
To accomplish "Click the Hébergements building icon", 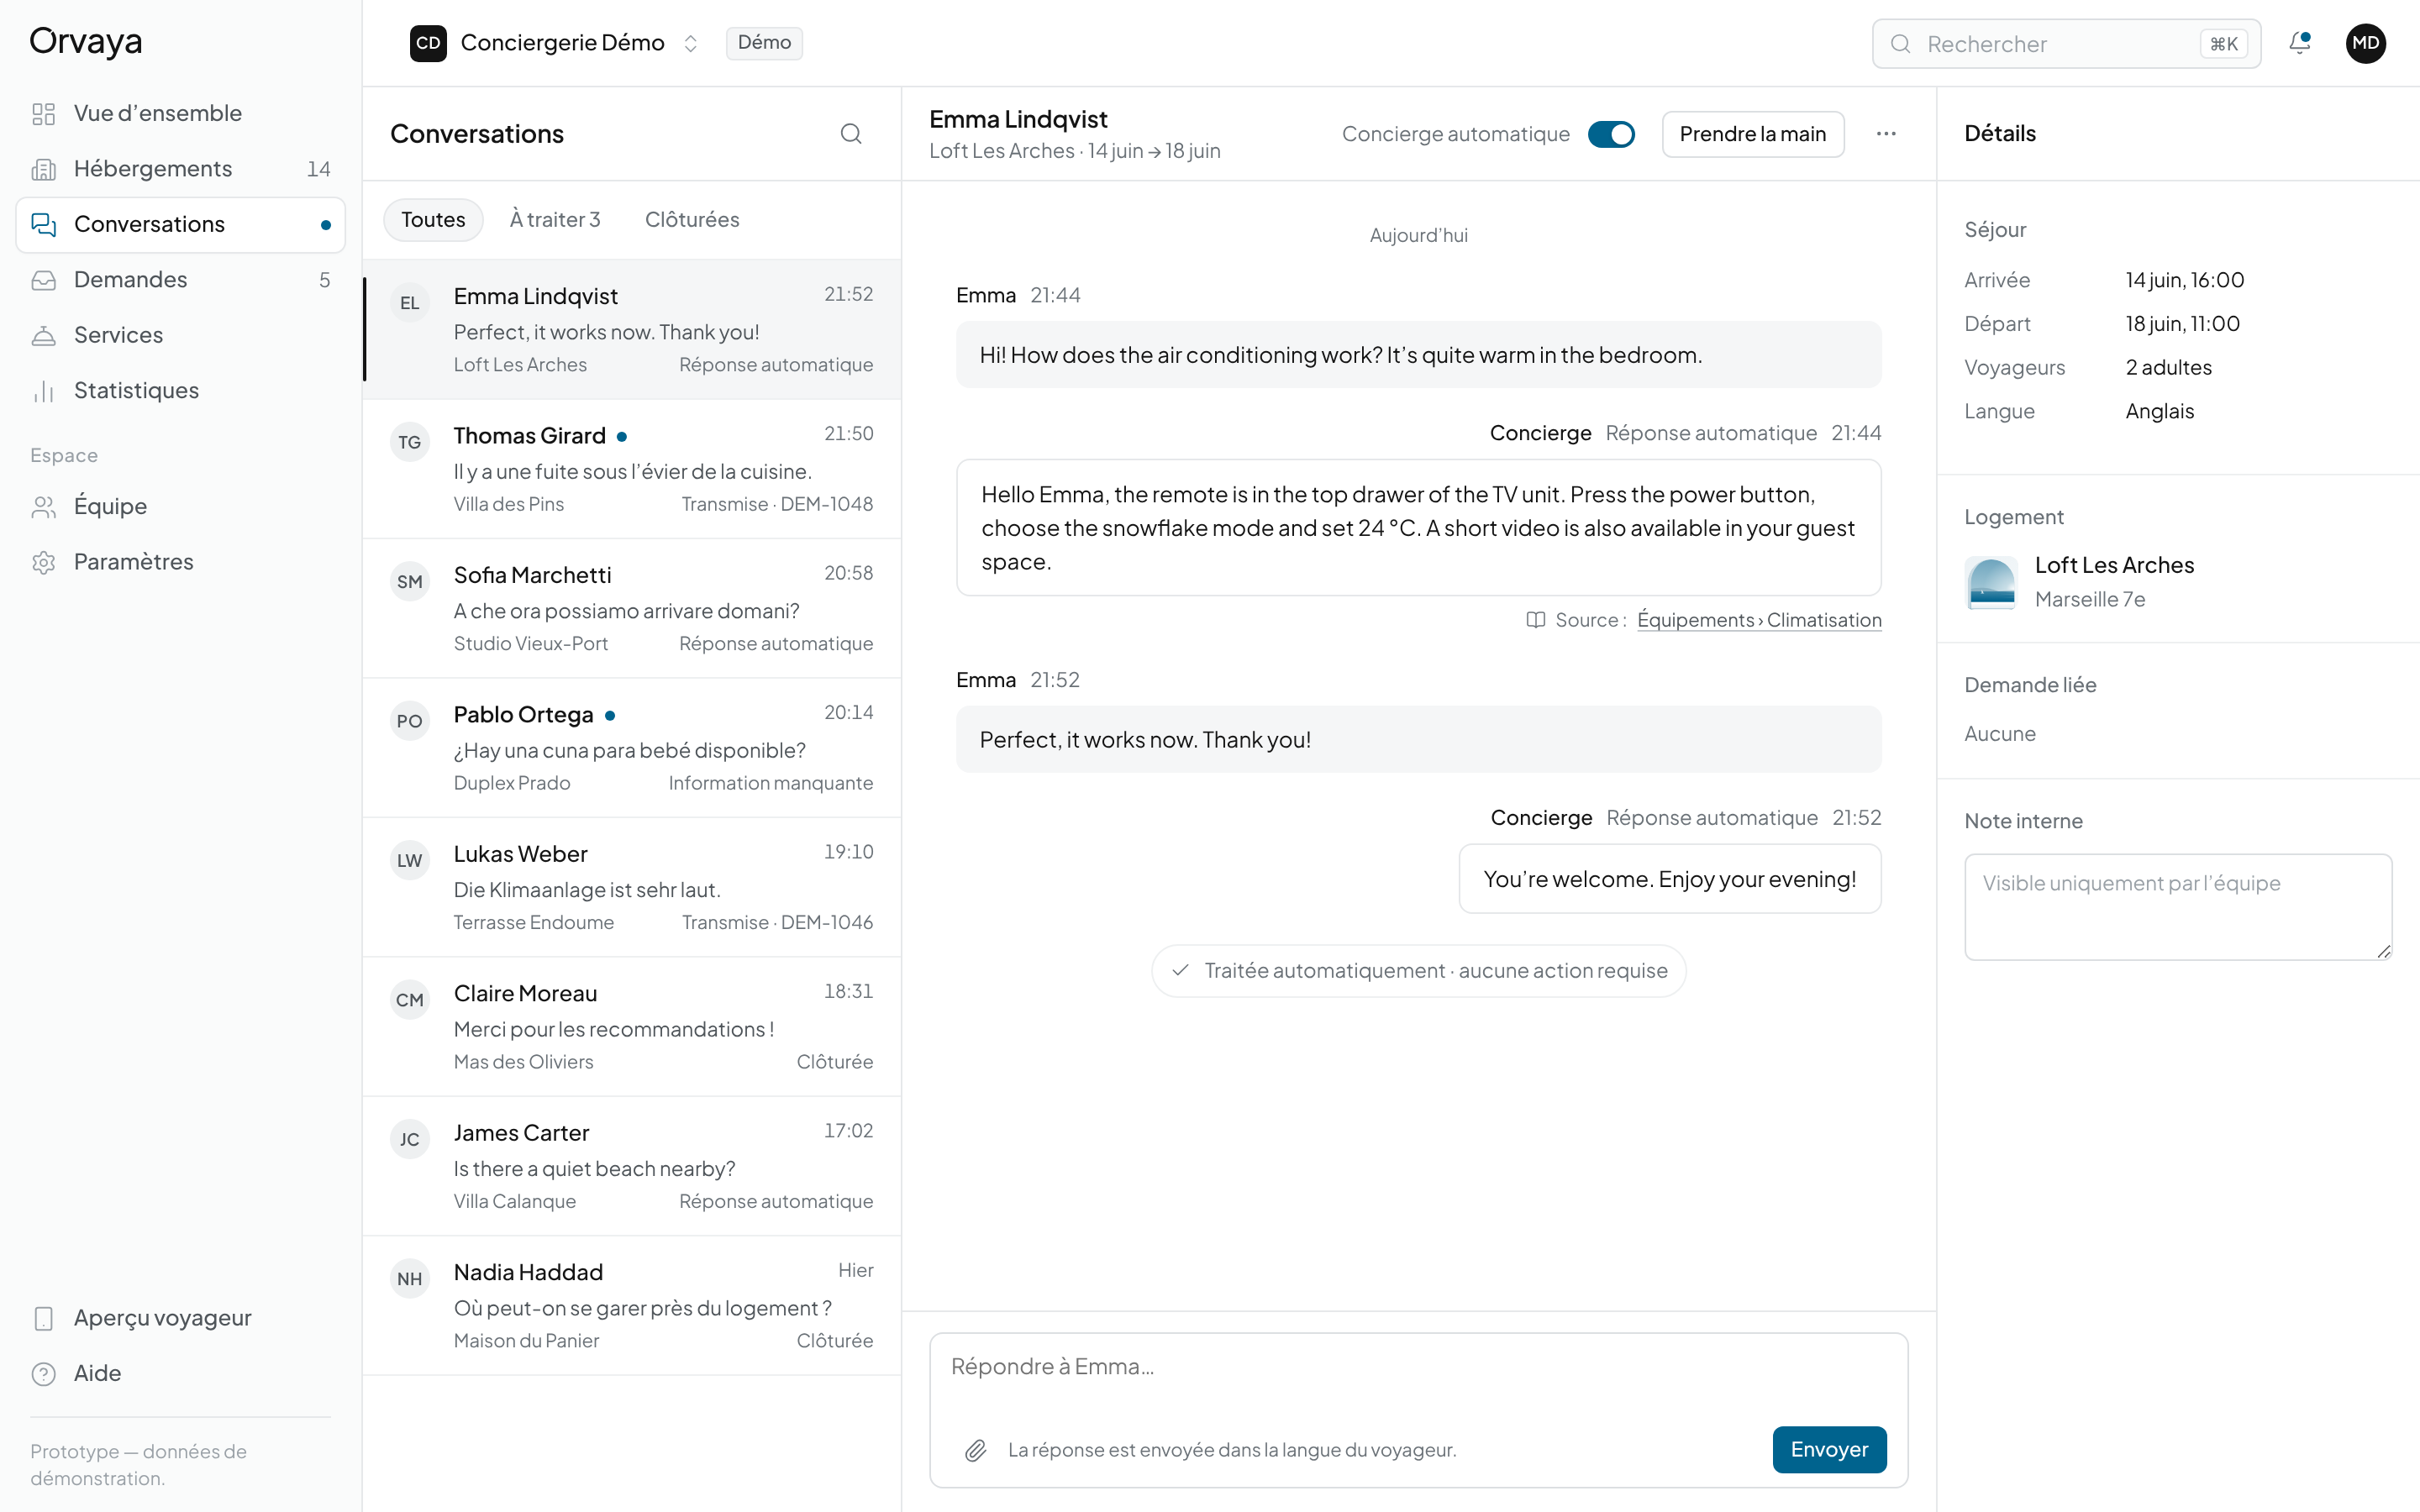I will (43, 169).
